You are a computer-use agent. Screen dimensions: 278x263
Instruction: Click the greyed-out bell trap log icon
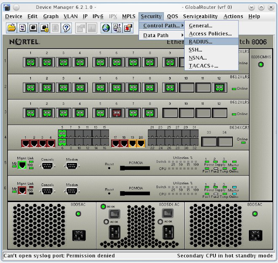point(55,28)
